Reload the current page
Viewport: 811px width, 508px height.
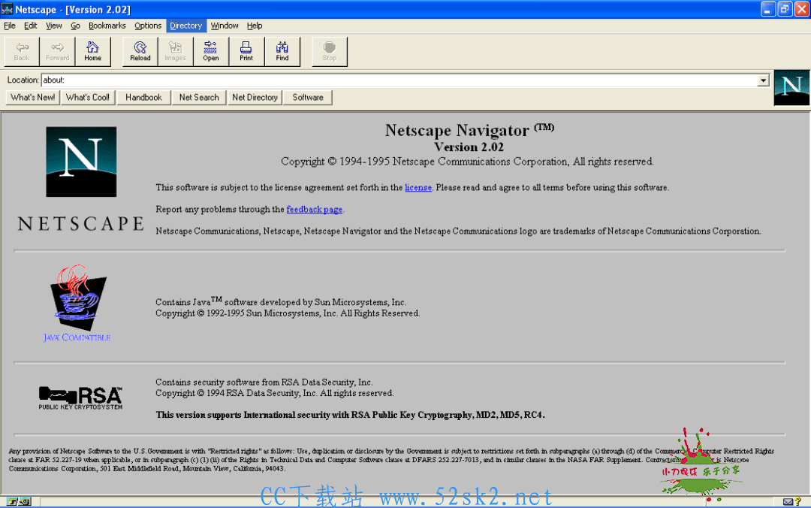(x=140, y=52)
